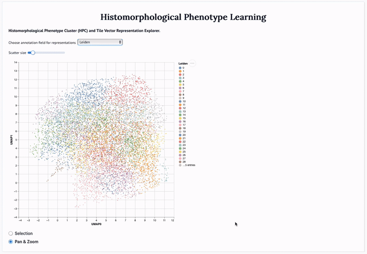Click legend marker for Leiden cluster 15
367x254 pixels.
tap(180, 118)
